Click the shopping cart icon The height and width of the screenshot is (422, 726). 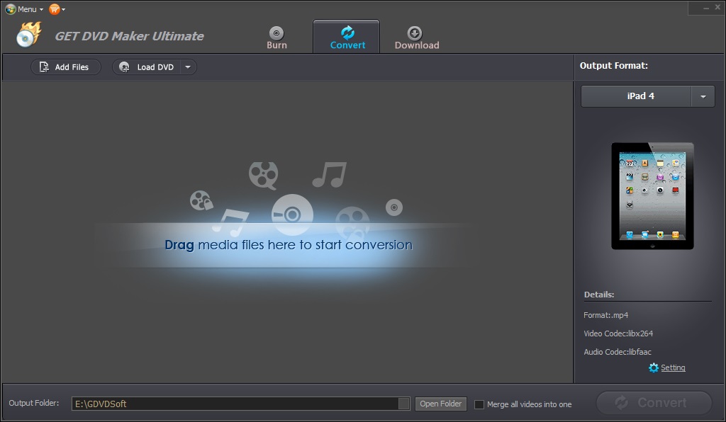[x=55, y=9]
